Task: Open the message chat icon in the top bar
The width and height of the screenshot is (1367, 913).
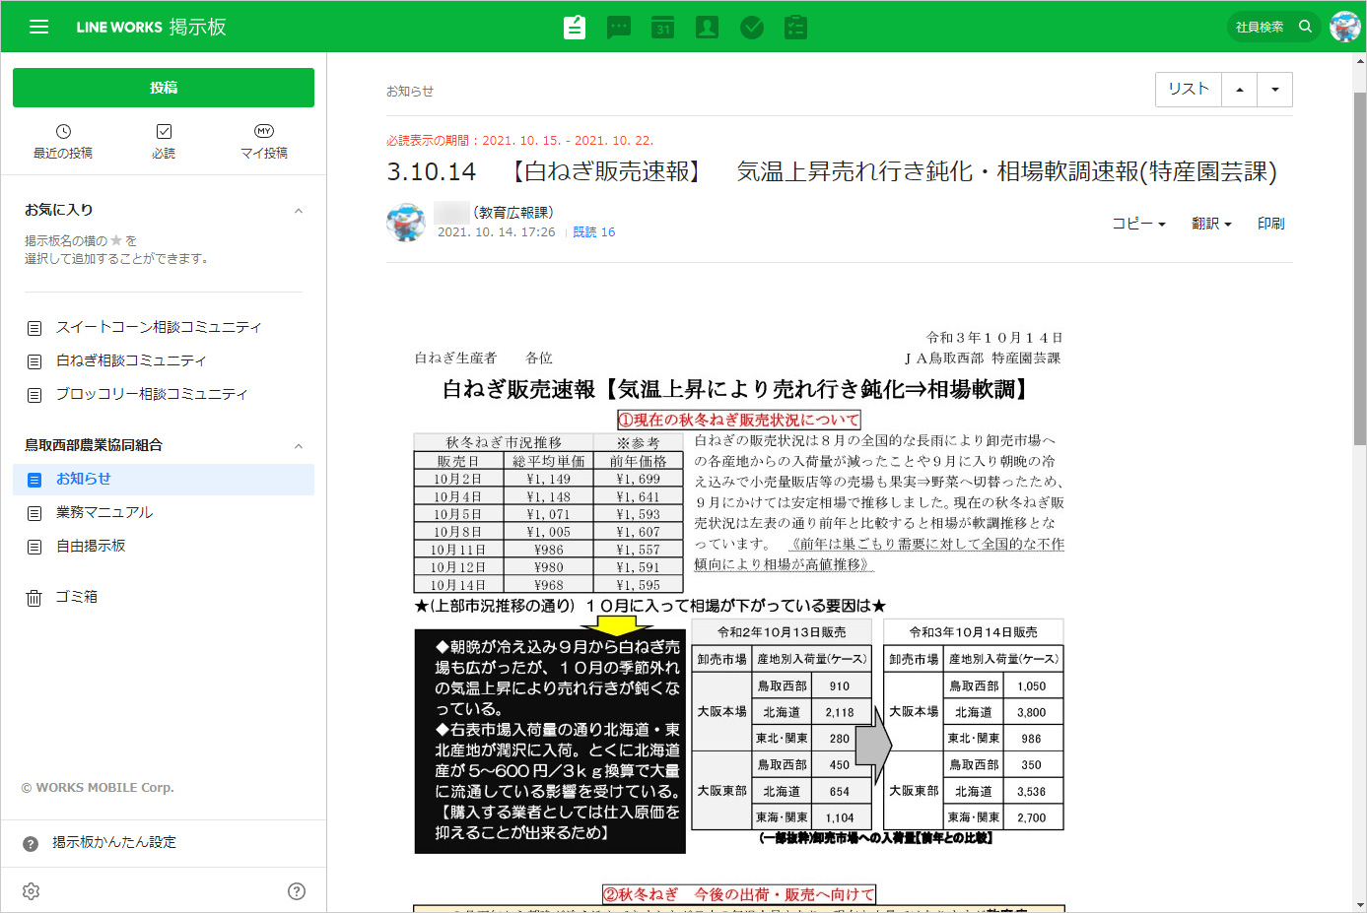Action: pyautogui.click(x=619, y=27)
